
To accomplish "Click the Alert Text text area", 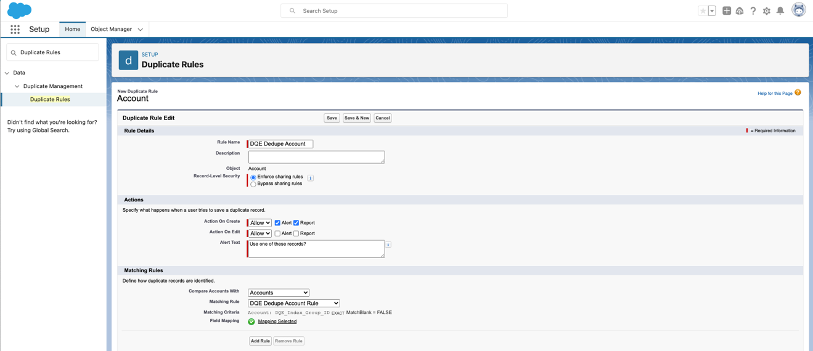I will pyautogui.click(x=316, y=249).
